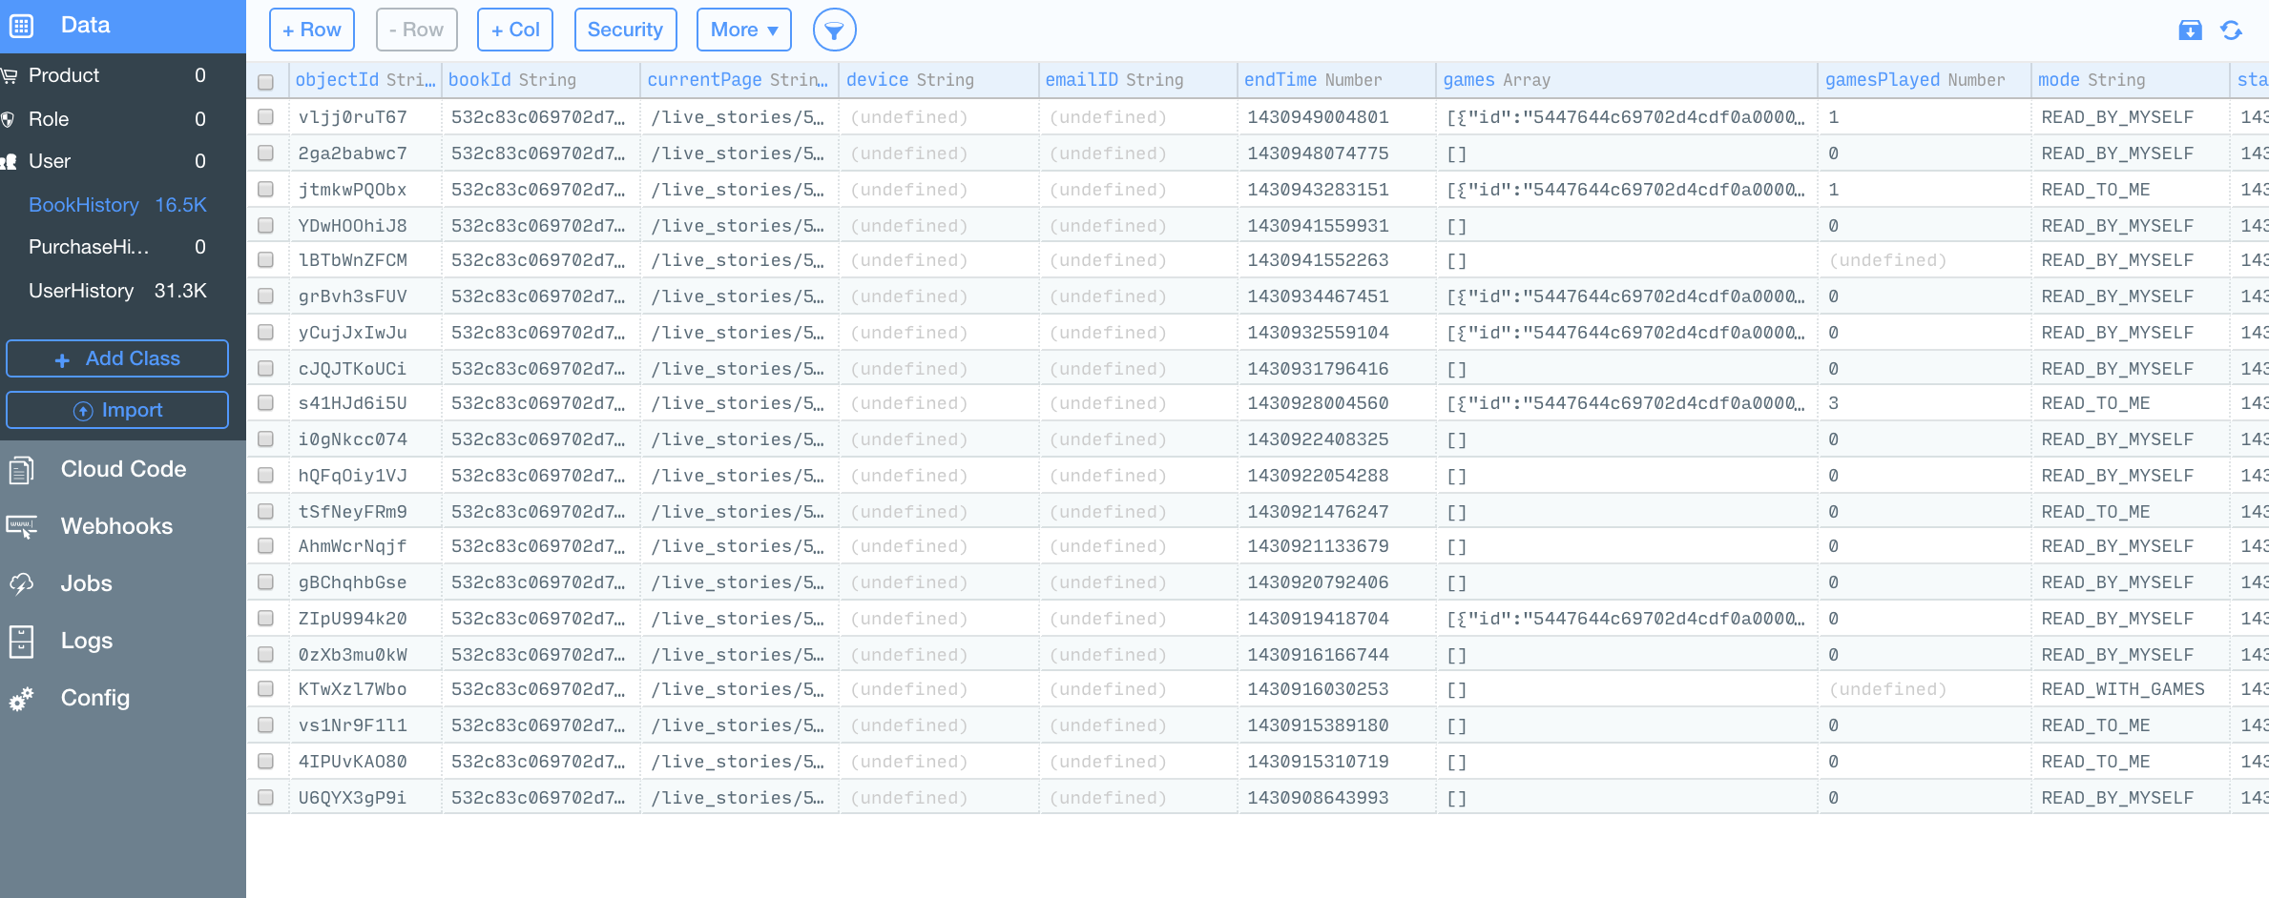Click the Data grid icon in sidebar header
Screen dimensions: 2269x898
[x=21, y=26]
